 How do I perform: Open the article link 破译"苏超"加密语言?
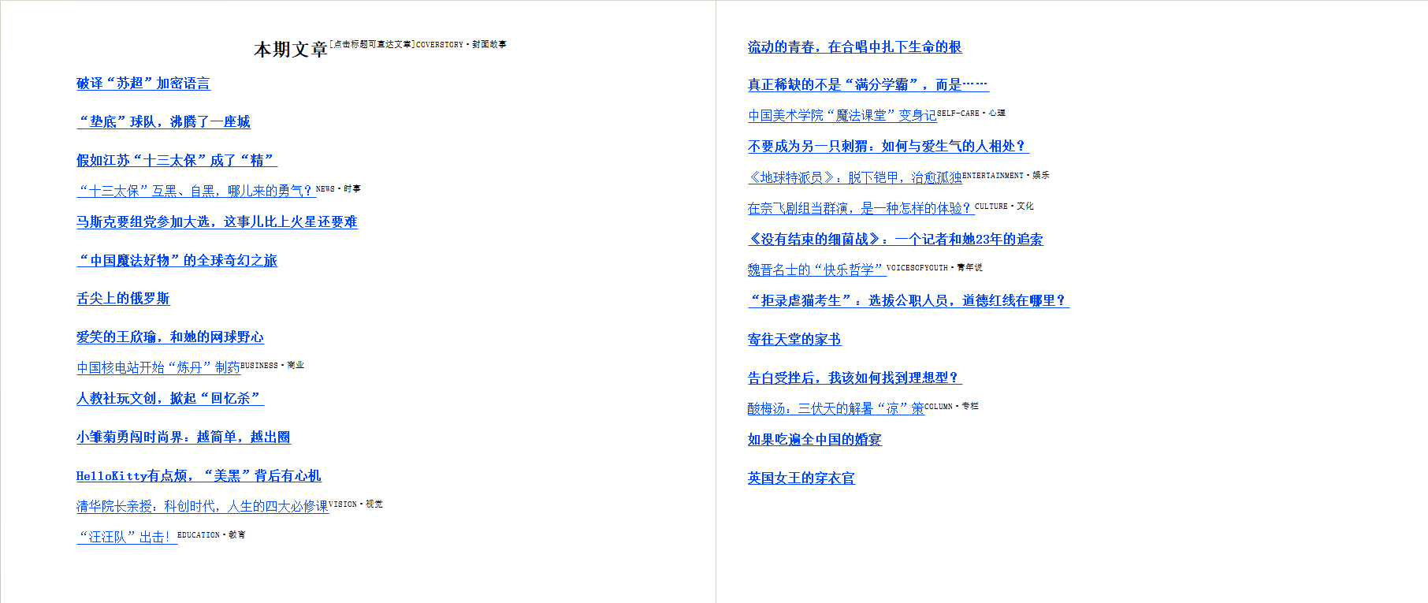pos(143,84)
